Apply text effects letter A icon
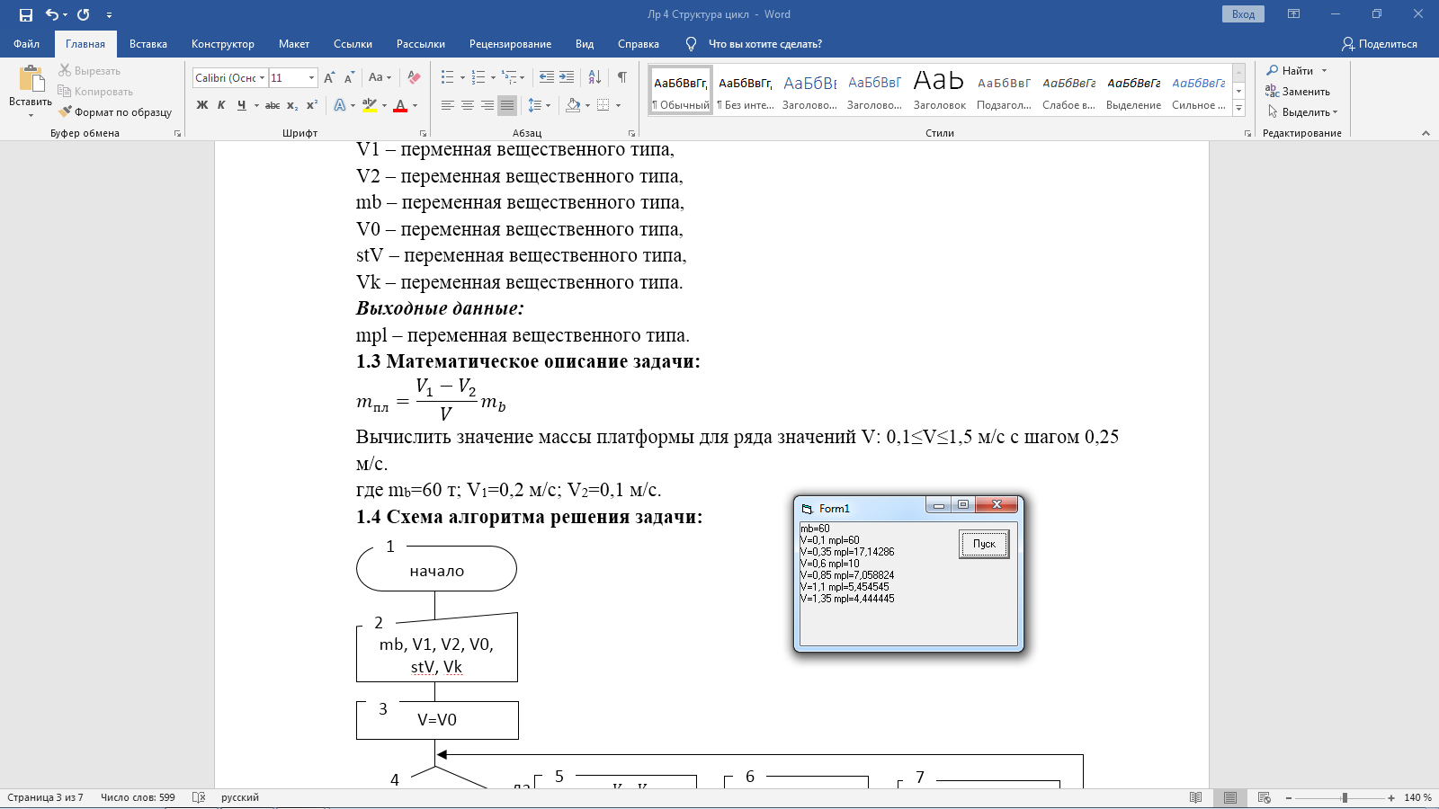1439x809 pixels. point(340,105)
